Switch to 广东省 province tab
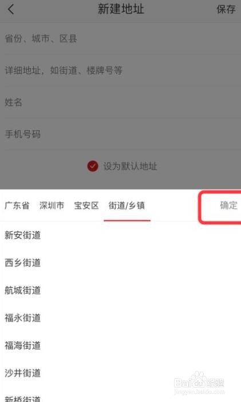The width and height of the screenshot is (241, 402). tap(17, 206)
